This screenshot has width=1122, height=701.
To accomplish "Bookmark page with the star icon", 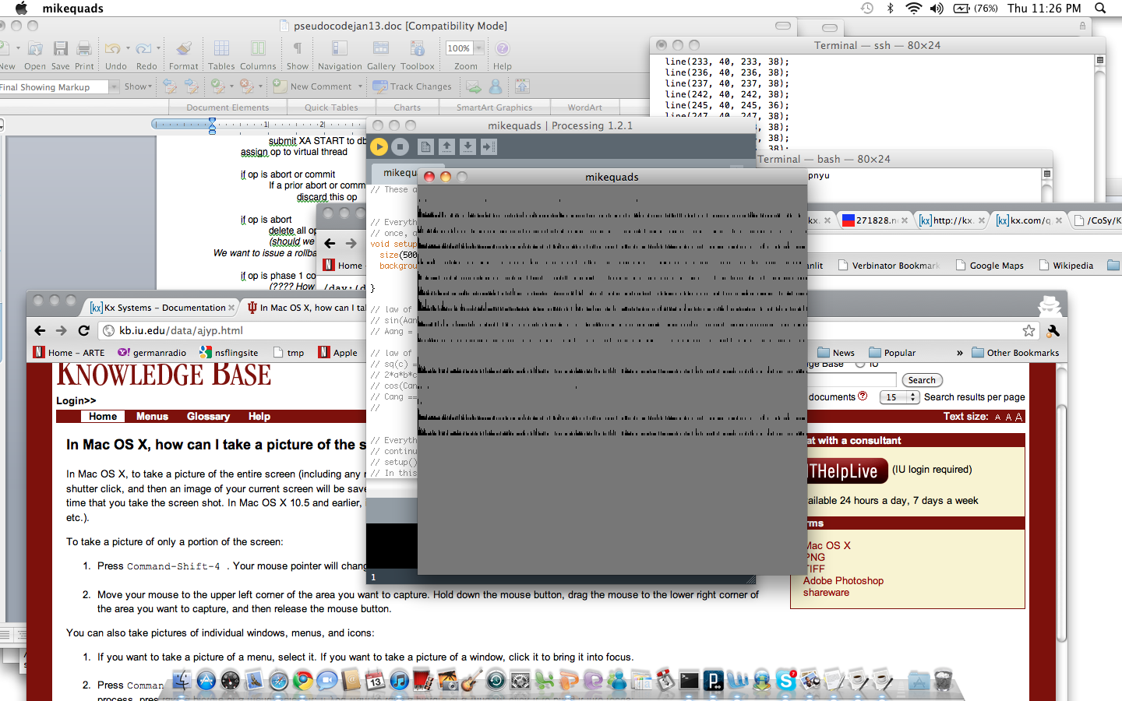I will [1028, 331].
